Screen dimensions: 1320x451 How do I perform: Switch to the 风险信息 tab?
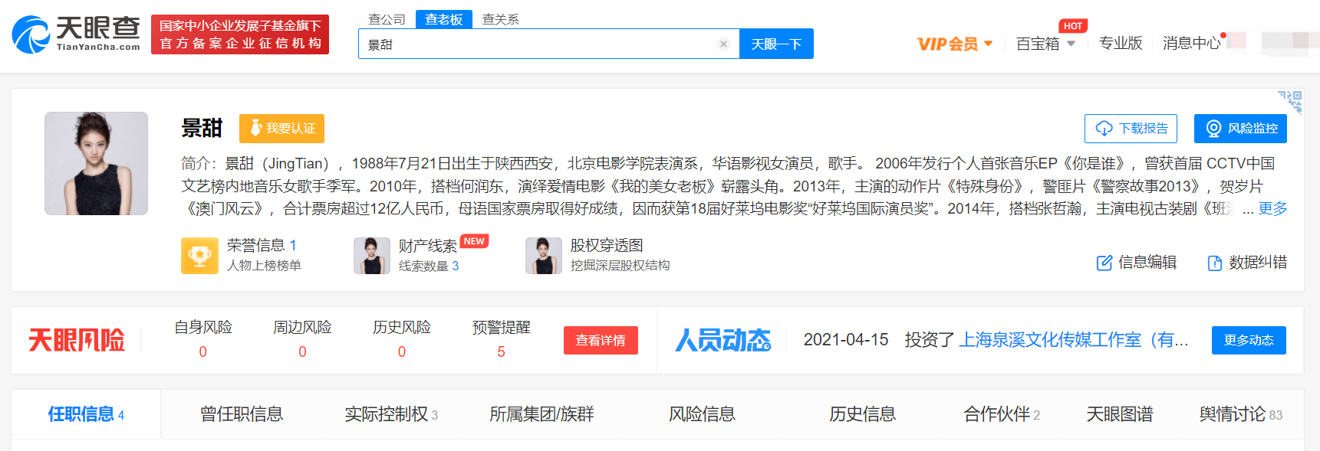pos(702,414)
